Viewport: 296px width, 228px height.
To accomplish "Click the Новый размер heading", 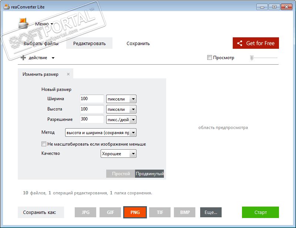I will 57,89.
